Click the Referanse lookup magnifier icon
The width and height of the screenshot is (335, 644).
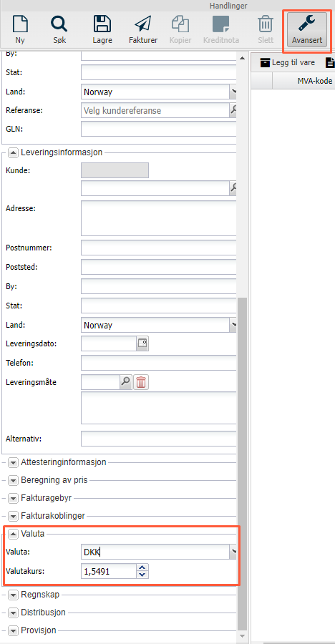click(x=233, y=110)
